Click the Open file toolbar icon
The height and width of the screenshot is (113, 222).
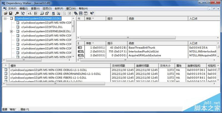6,14
